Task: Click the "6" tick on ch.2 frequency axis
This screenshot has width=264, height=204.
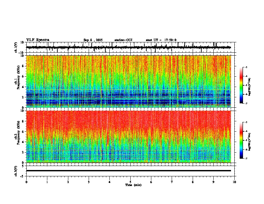Action: [23, 132]
